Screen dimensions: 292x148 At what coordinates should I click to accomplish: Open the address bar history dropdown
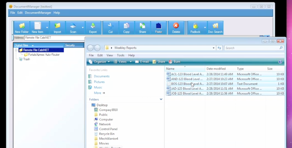point(214,48)
